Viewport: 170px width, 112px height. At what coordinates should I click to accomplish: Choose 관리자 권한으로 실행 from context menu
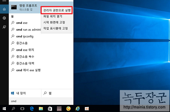(x=57, y=10)
